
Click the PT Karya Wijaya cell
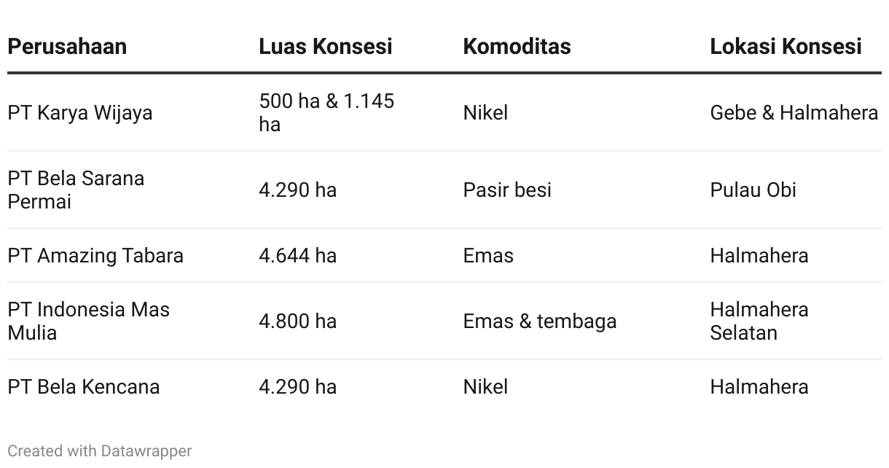click(80, 113)
